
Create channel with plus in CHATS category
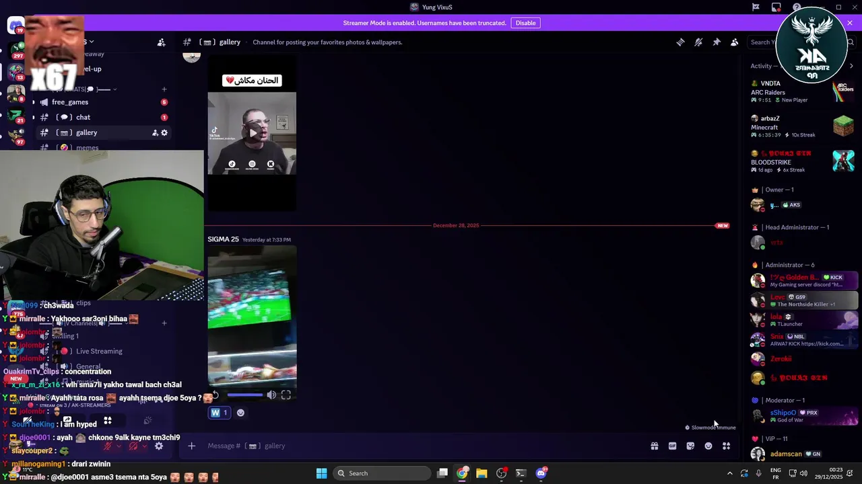point(164,89)
